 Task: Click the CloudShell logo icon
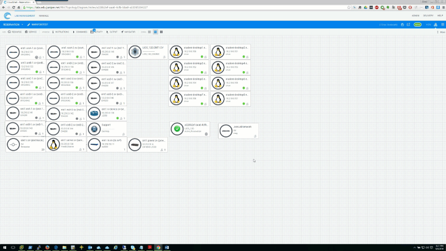pyautogui.click(x=7, y=17)
